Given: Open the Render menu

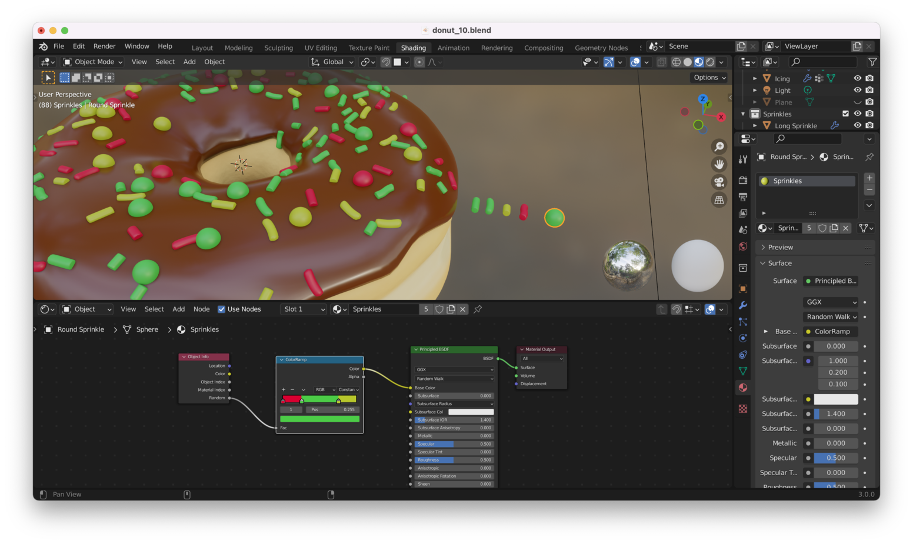Looking at the screenshot, I should click(104, 46).
